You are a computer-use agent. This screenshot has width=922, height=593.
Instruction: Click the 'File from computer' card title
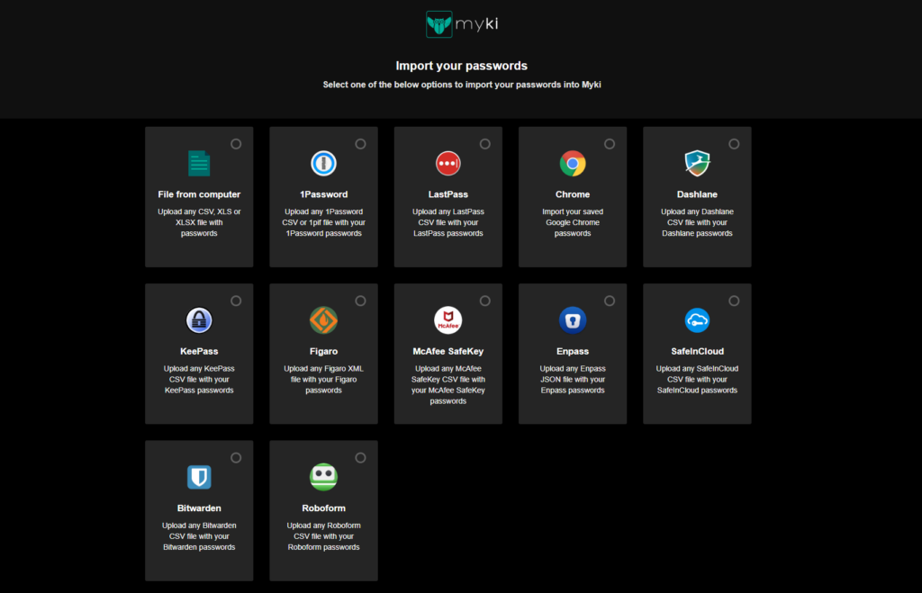point(199,194)
